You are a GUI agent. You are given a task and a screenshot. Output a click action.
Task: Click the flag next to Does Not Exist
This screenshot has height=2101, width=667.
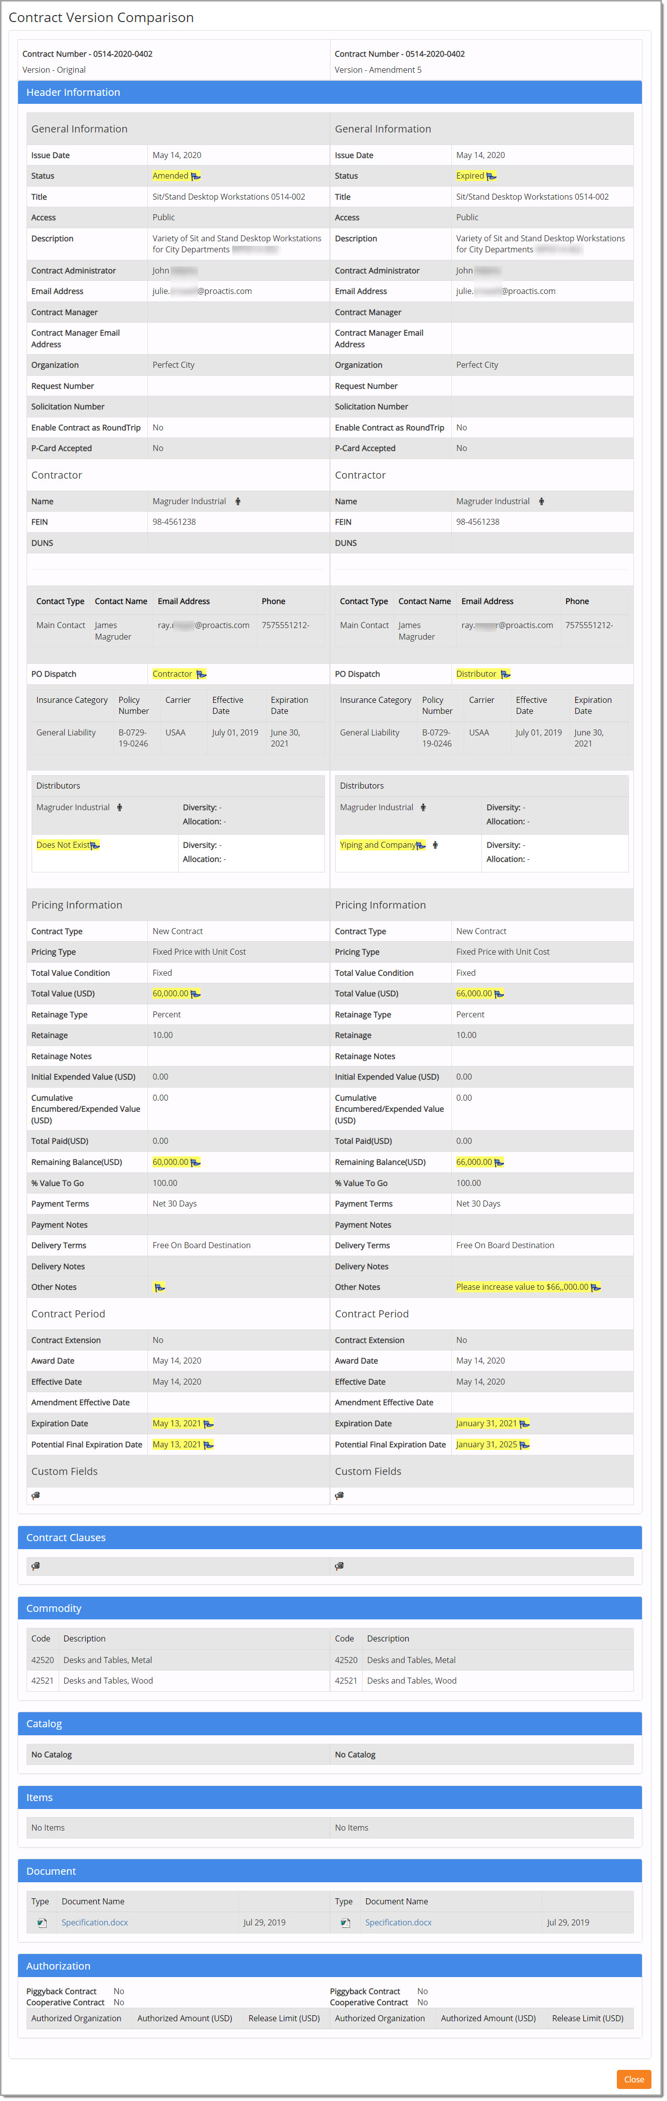pos(95,846)
